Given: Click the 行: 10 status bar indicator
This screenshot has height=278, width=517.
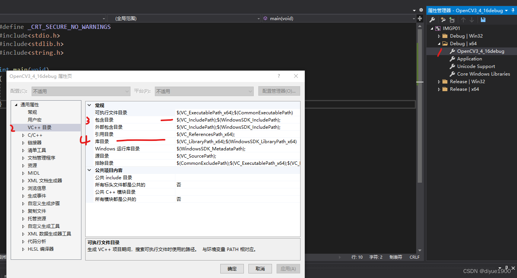Looking at the screenshot, I should (x=357, y=257).
